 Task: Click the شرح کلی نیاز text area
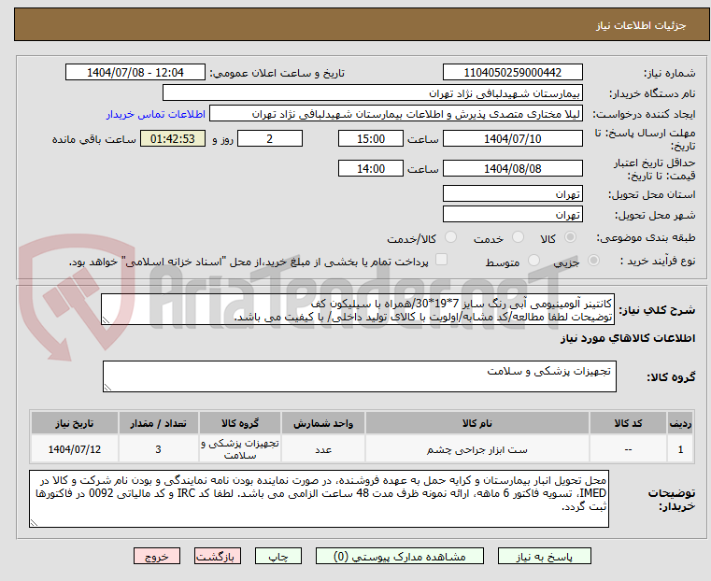[x=358, y=309]
